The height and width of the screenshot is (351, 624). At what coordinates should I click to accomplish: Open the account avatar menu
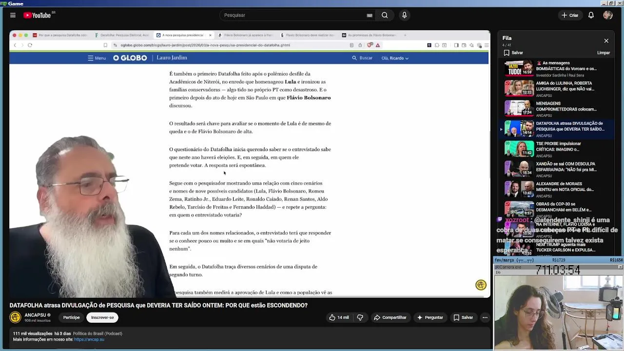[x=607, y=15]
